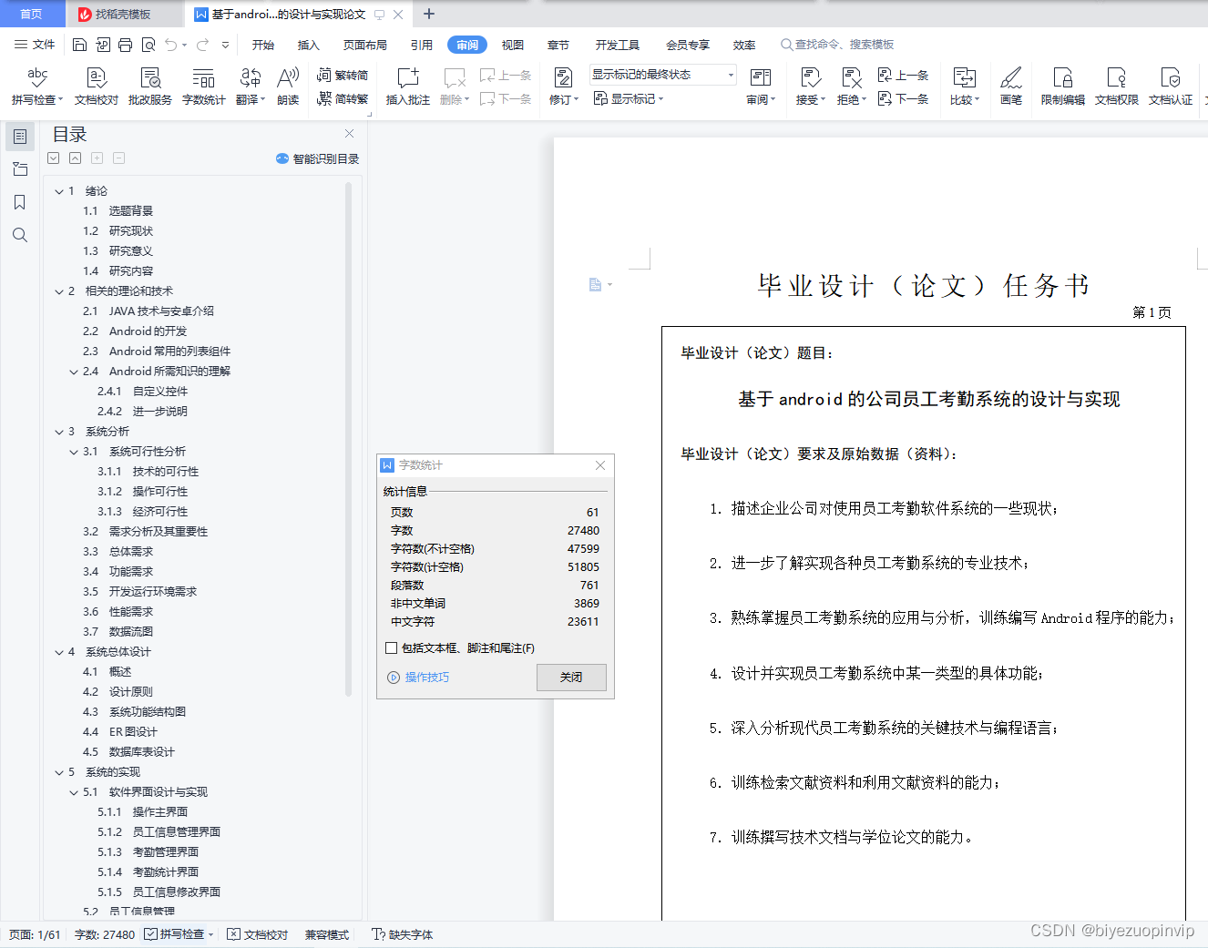Viewport: 1208px width, 948px height.
Task: Click 文档校对 in the status bar
Action: [x=258, y=934]
